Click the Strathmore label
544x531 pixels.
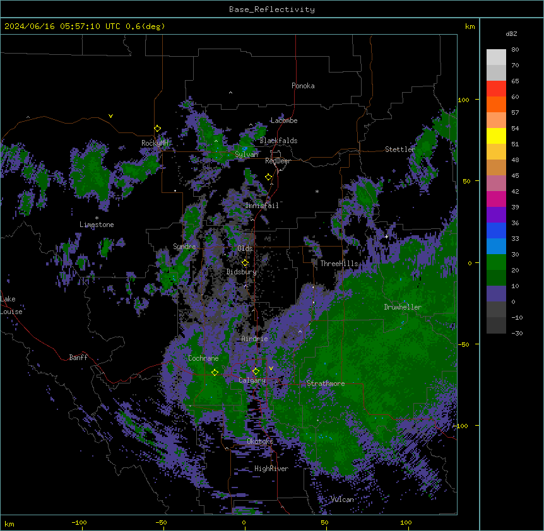[x=326, y=383]
